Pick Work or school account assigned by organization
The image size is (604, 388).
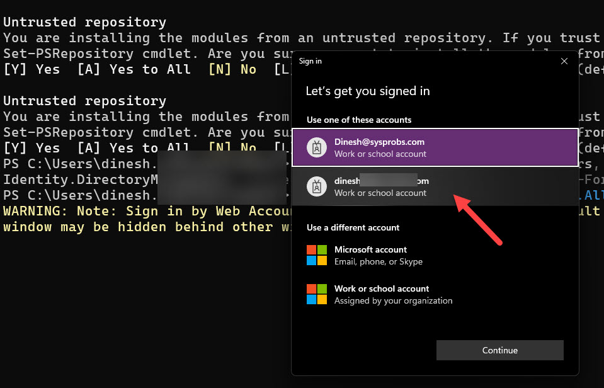pyautogui.click(x=435, y=294)
